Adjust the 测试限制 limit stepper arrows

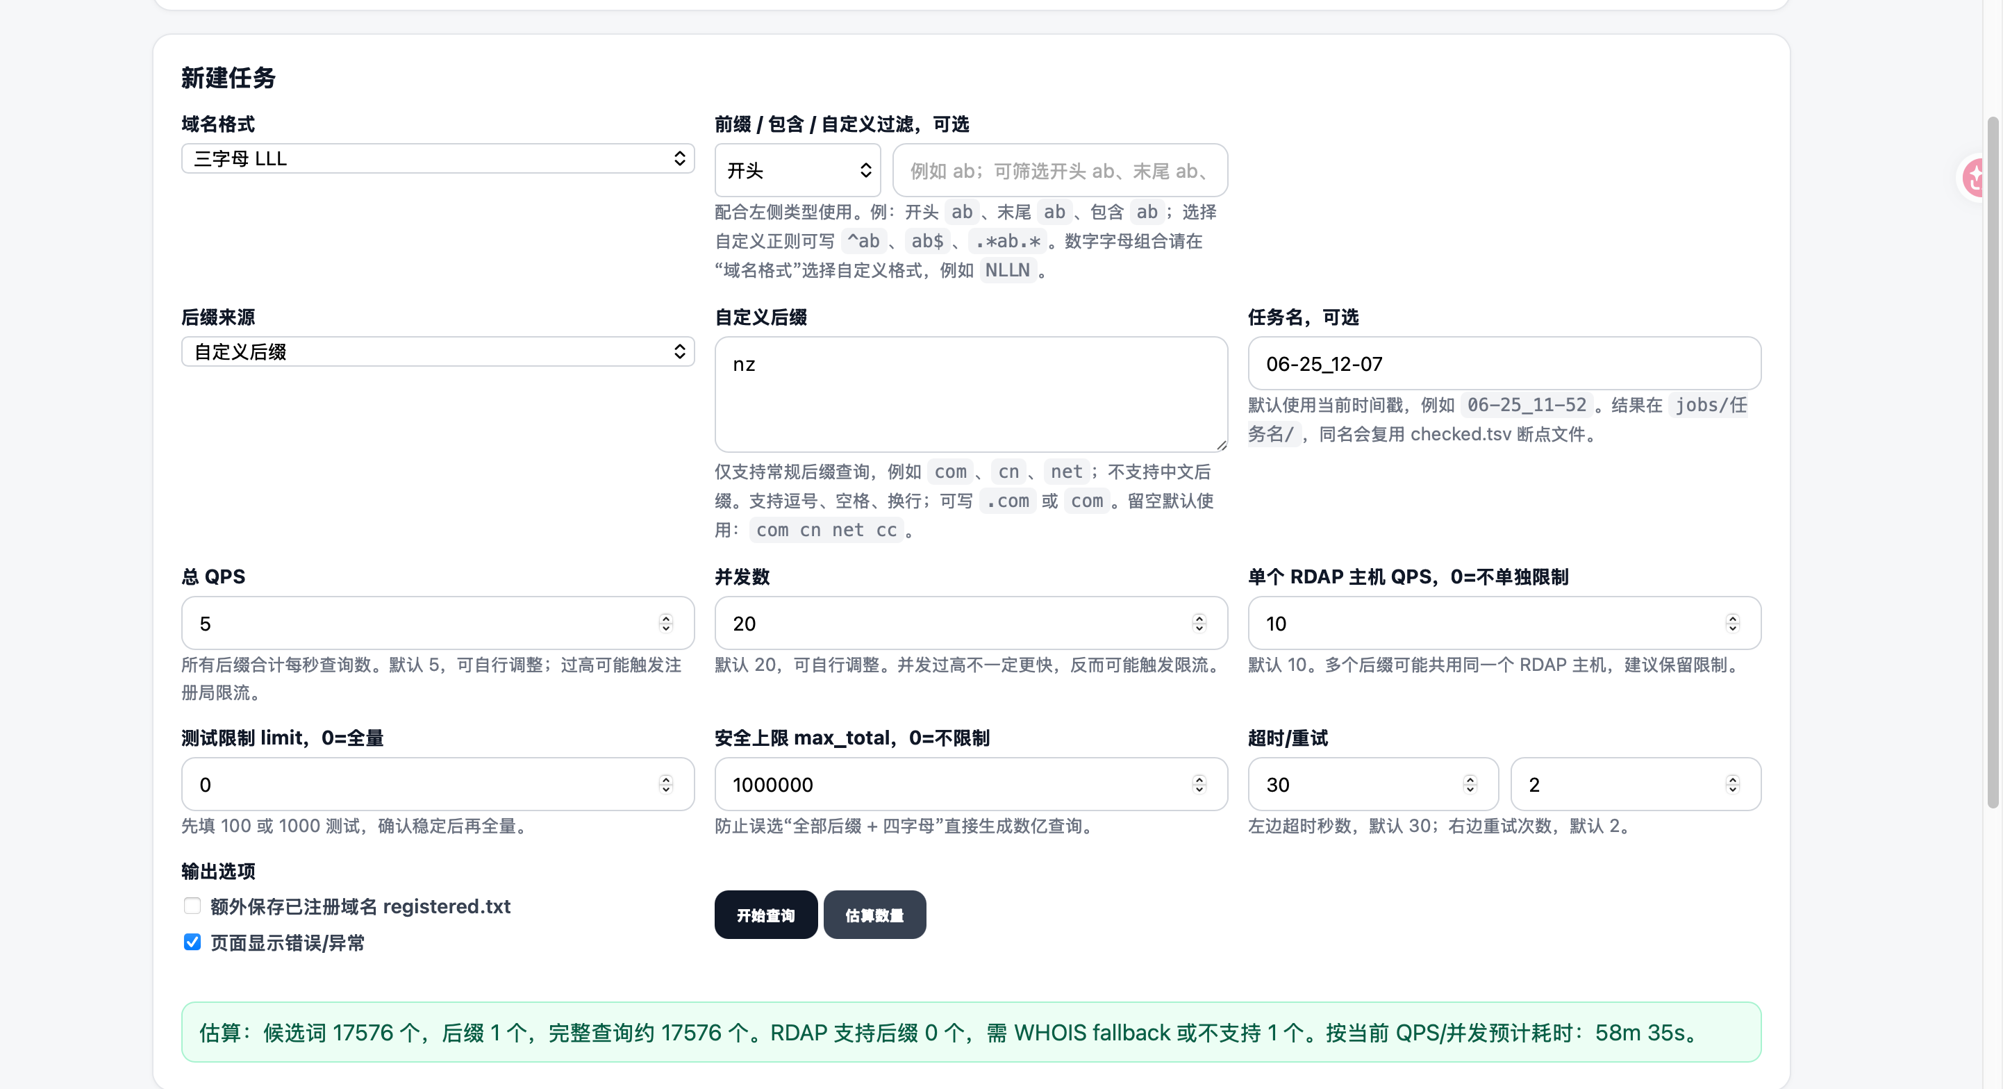click(665, 784)
